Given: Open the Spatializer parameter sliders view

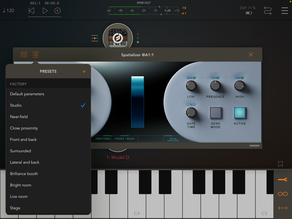Looking at the screenshot, I should [24, 55].
